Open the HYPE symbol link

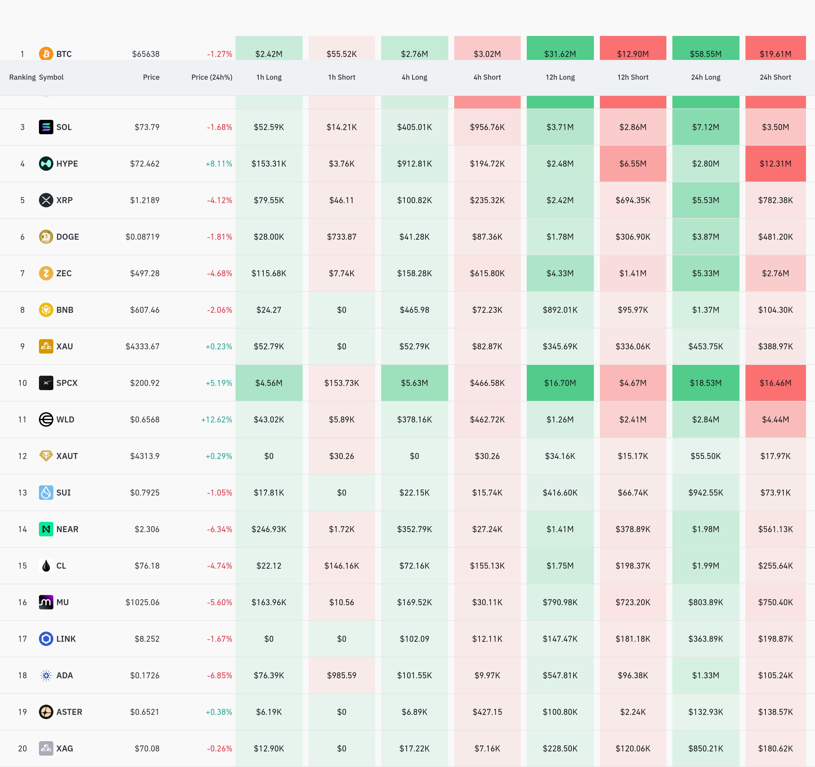coord(67,164)
